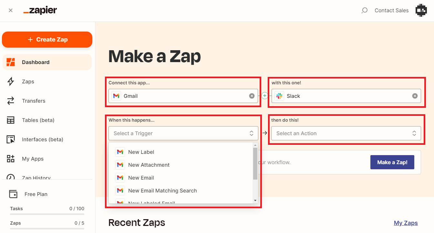This screenshot has width=434, height=233.
Task: Pick New Email Matching Search trigger
Action: tap(162, 191)
